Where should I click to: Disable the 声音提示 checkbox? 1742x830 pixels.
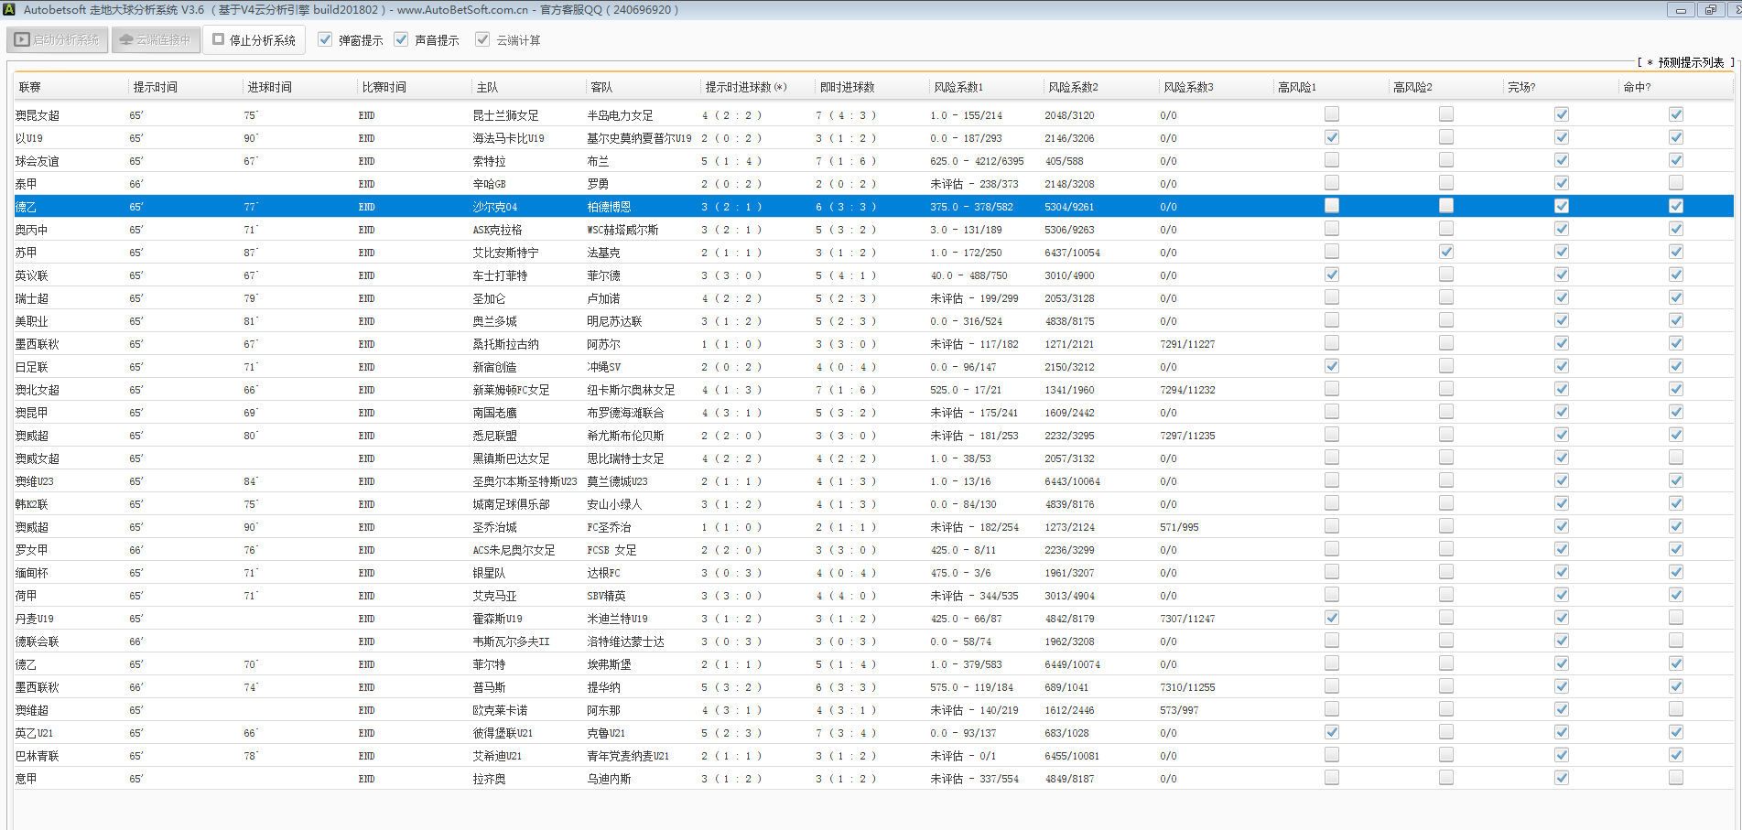[x=401, y=39]
